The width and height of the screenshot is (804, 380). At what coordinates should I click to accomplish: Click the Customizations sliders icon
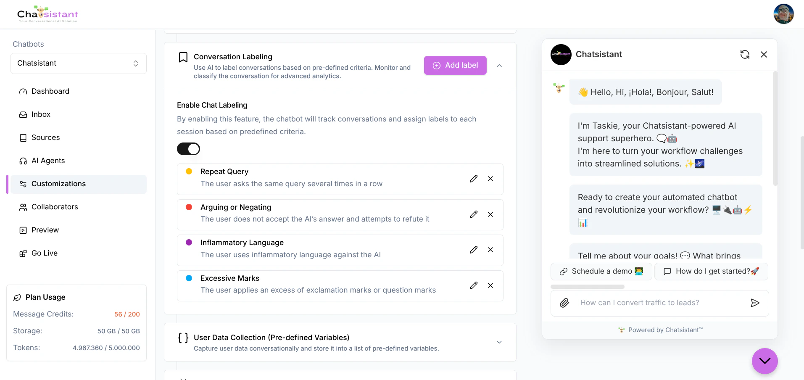[x=23, y=184]
